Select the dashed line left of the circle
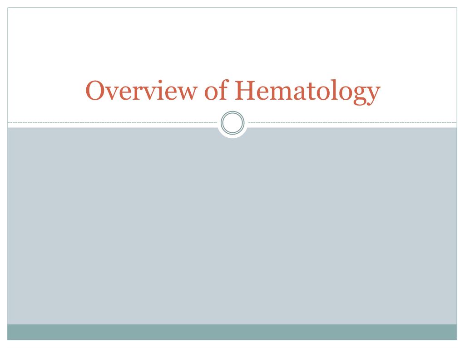 113,122
